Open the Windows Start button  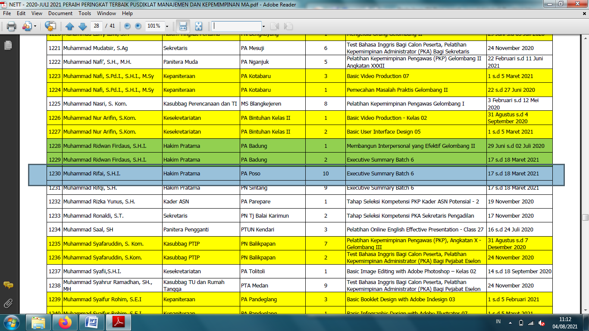[11, 322]
